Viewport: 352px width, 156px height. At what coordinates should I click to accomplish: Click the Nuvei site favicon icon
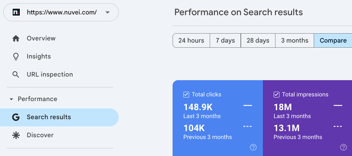point(16,12)
